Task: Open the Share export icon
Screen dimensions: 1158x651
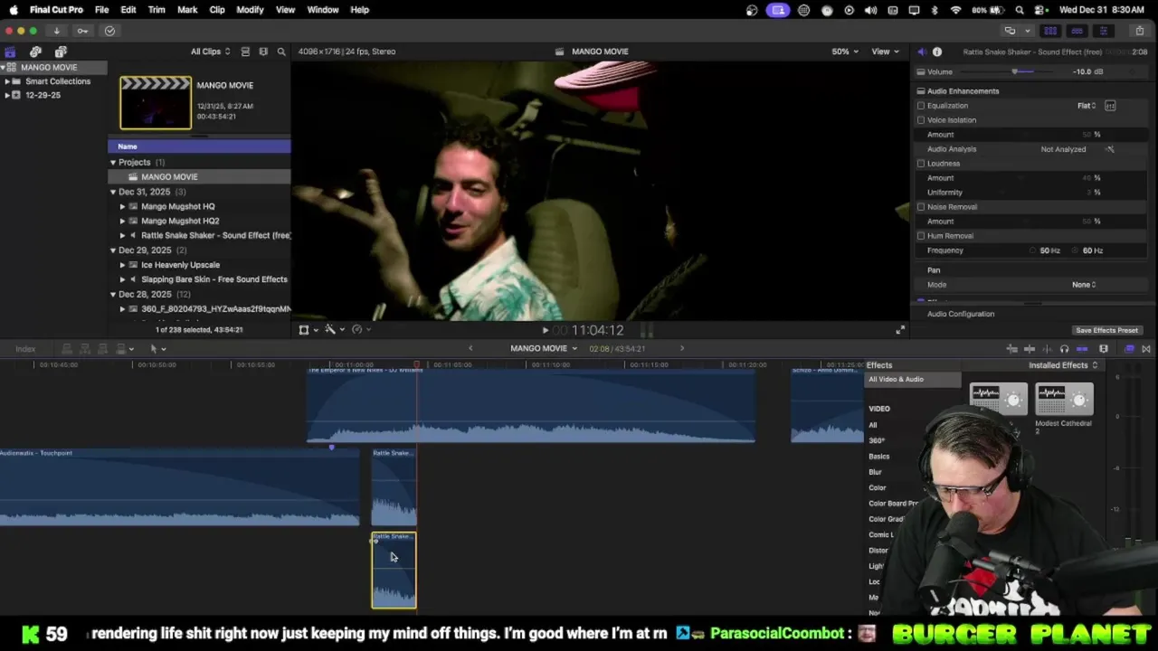Action: (1139, 31)
